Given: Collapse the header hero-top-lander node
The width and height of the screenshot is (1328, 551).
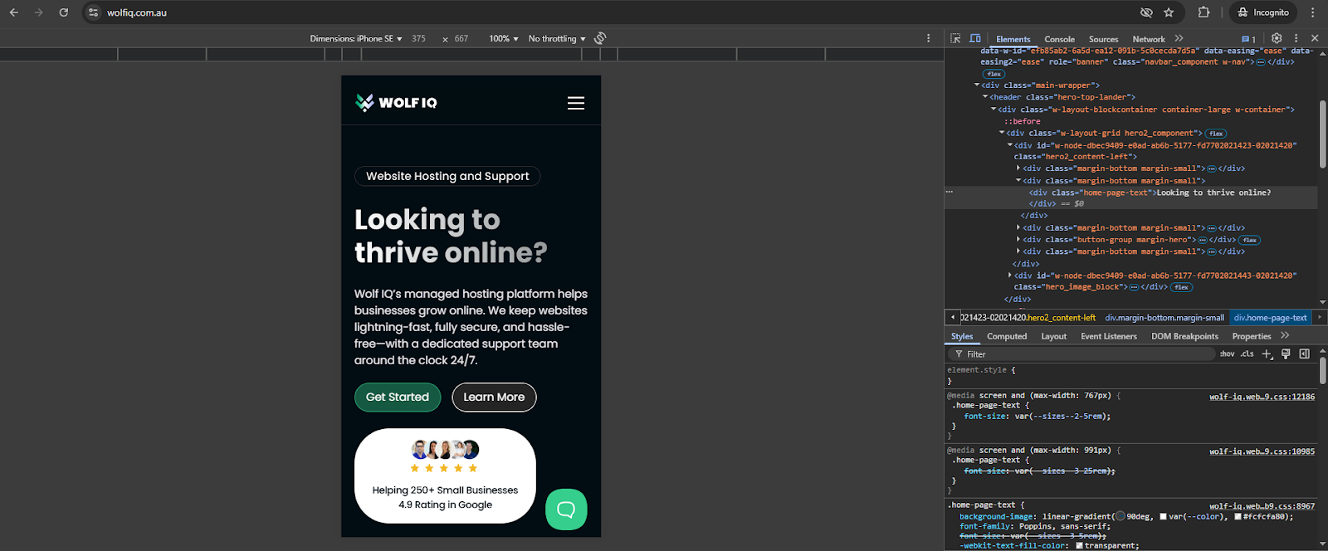Looking at the screenshot, I should 985,97.
